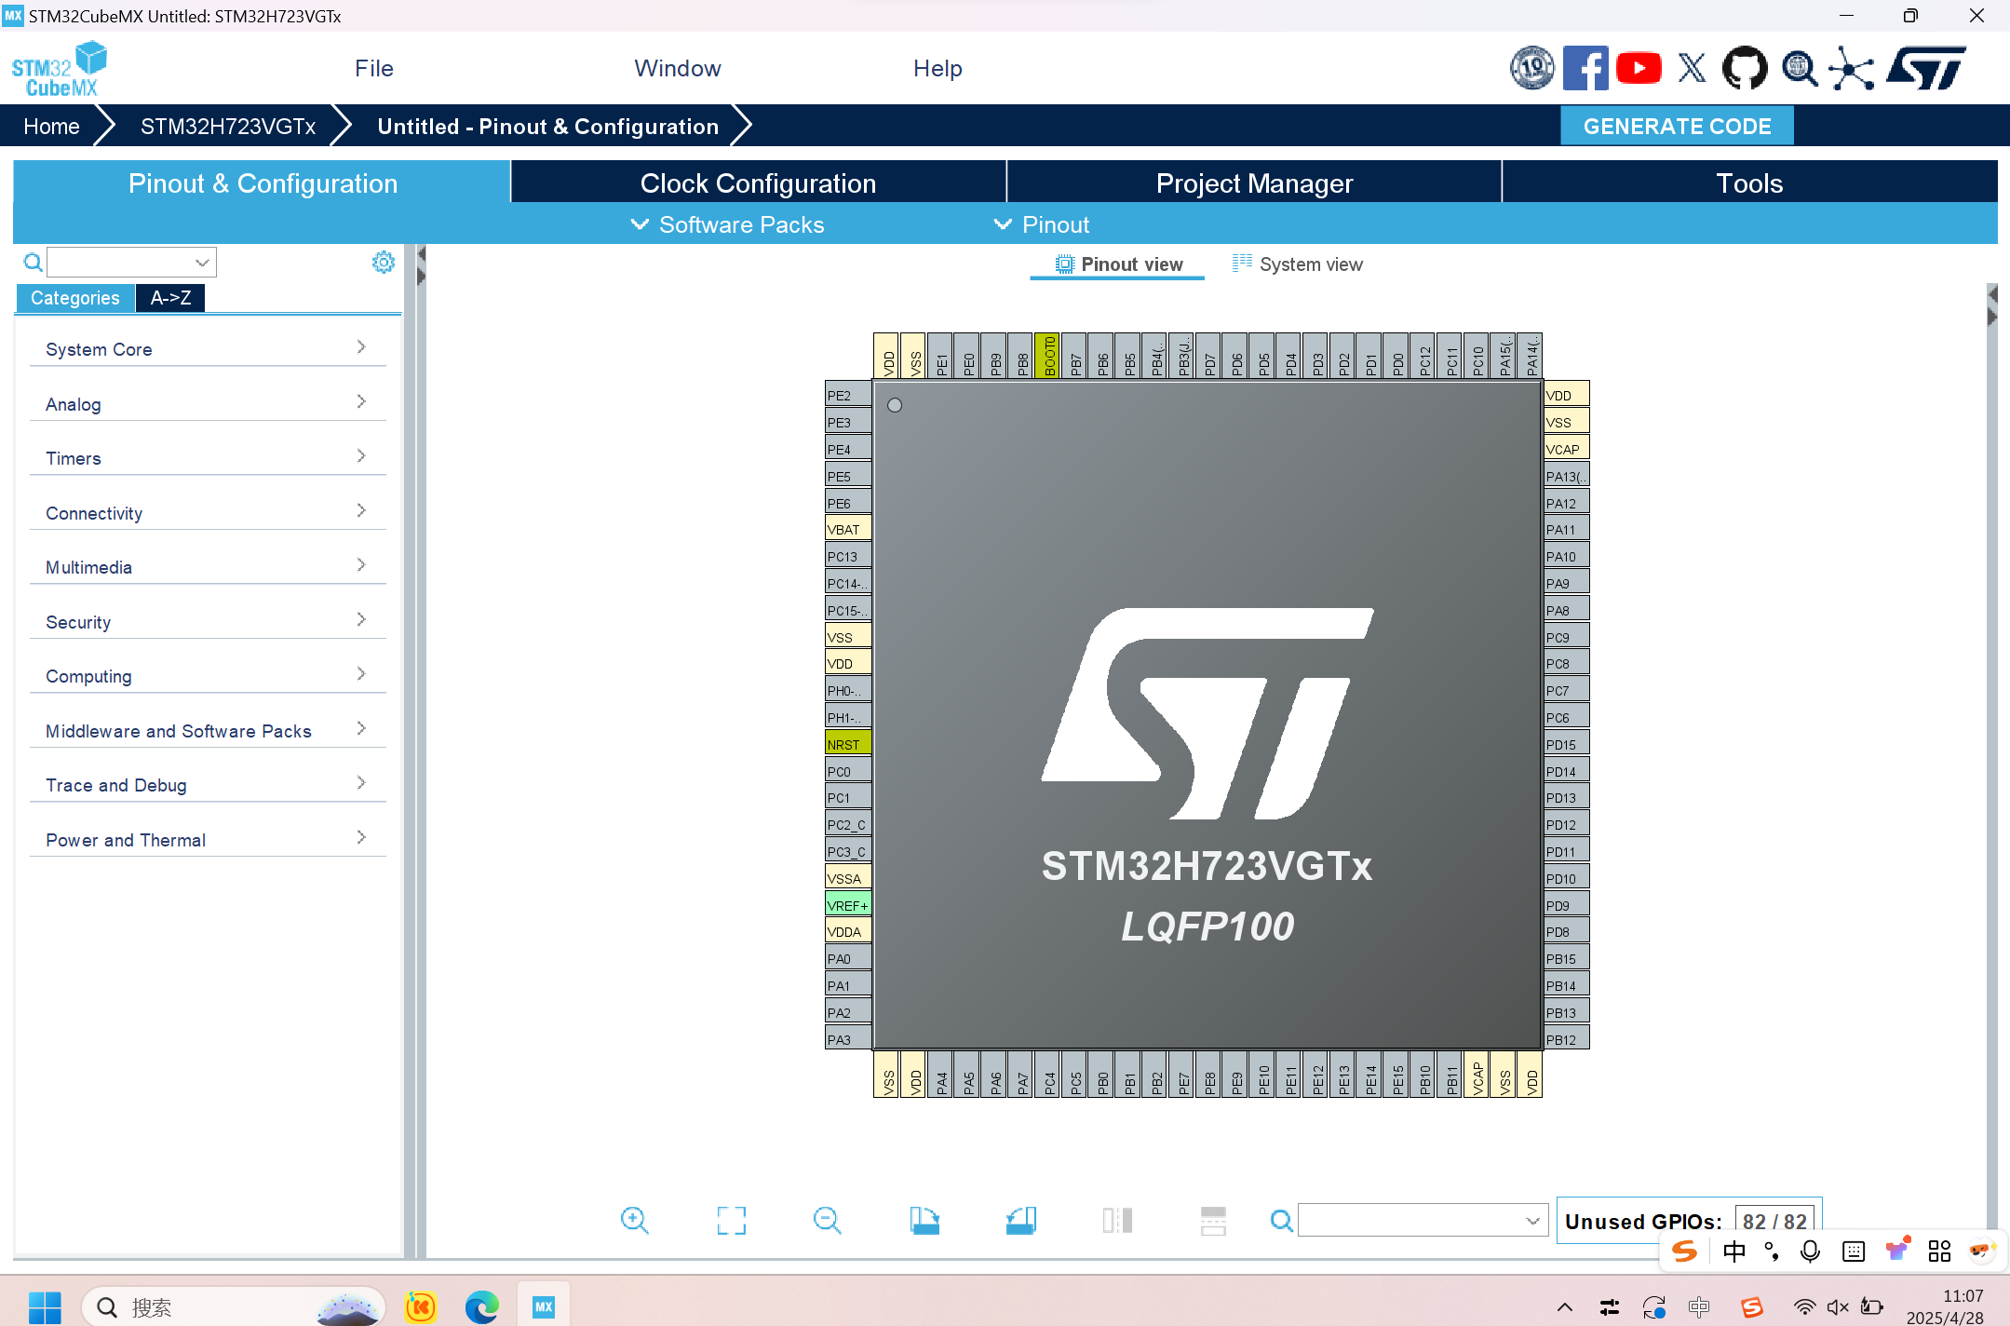
Task: Open the YouTube icon link
Action: (1639, 68)
